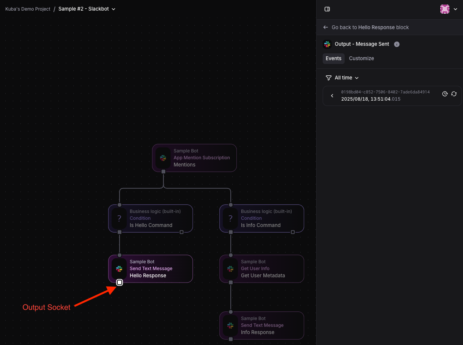This screenshot has height=345, width=463.
Task: Switch to the Customize tab
Action: (361, 58)
